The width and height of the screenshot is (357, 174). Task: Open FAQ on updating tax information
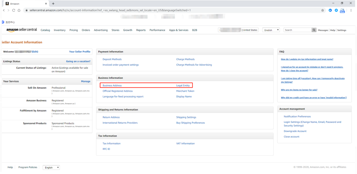(307, 59)
